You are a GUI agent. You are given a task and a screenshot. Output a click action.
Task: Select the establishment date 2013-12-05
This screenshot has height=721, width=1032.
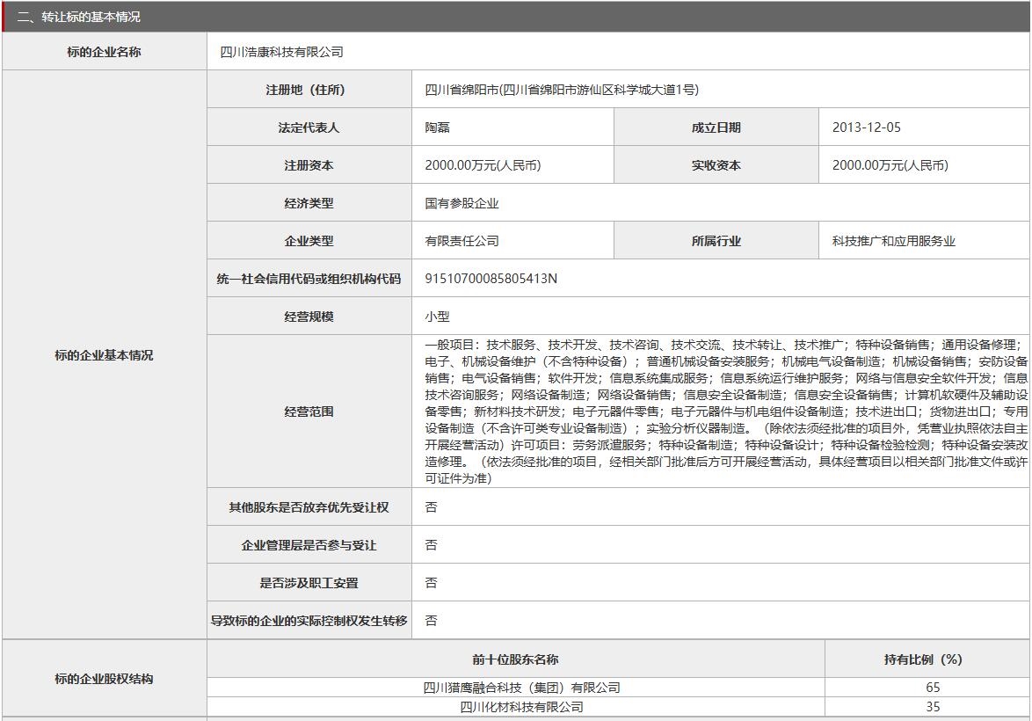point(868,127)
